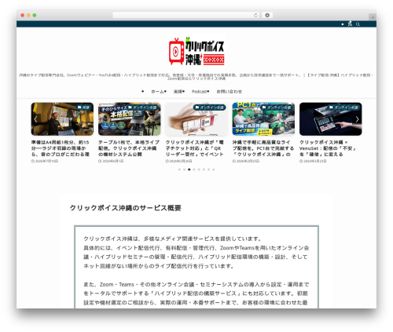Open article titled 準備はA4用紙1枚分
393x332 pixels.
point(61,148)
